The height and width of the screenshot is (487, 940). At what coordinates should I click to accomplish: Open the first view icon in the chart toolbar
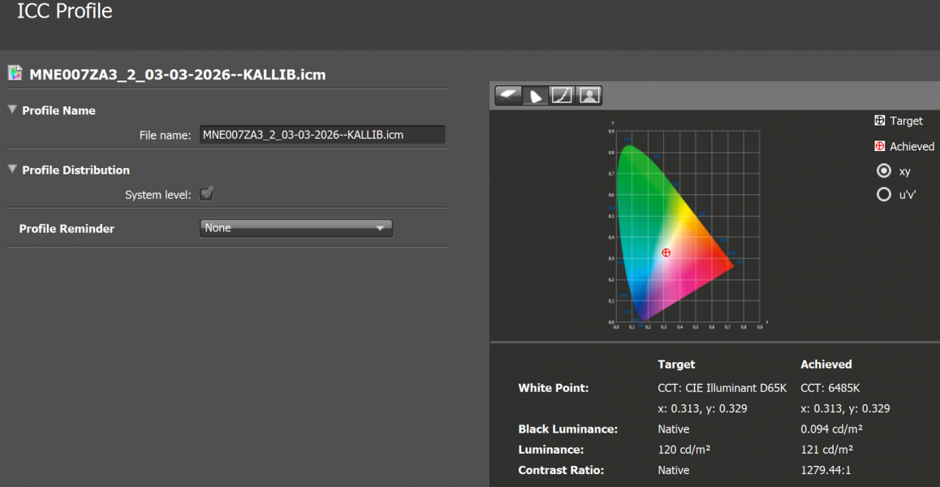point(508,96)
